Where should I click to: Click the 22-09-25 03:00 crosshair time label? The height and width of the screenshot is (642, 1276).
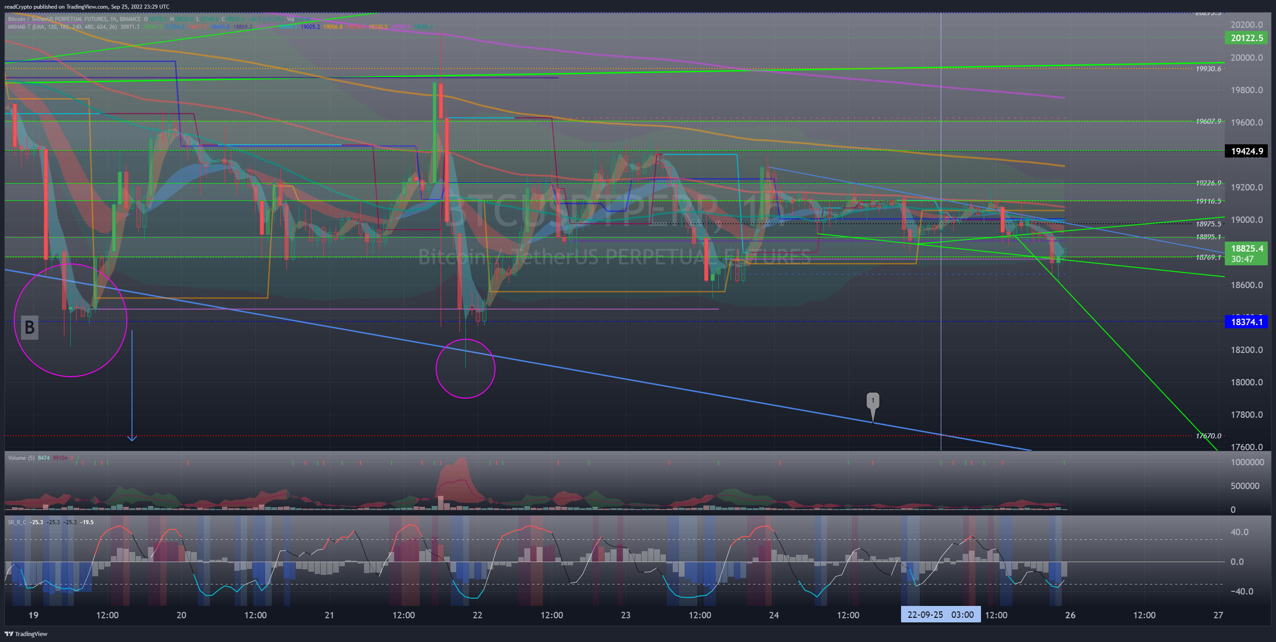[940, 615]
